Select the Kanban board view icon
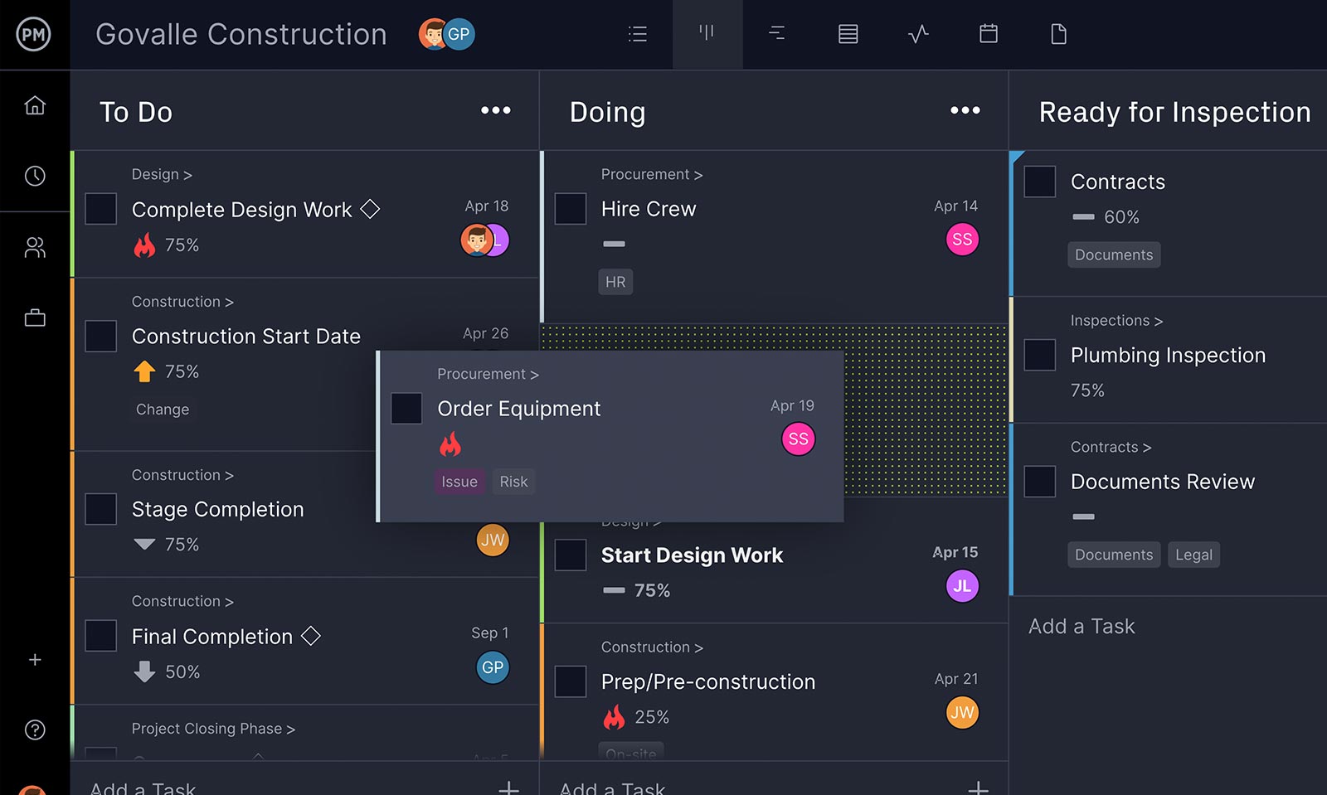 tap(707, 34)
